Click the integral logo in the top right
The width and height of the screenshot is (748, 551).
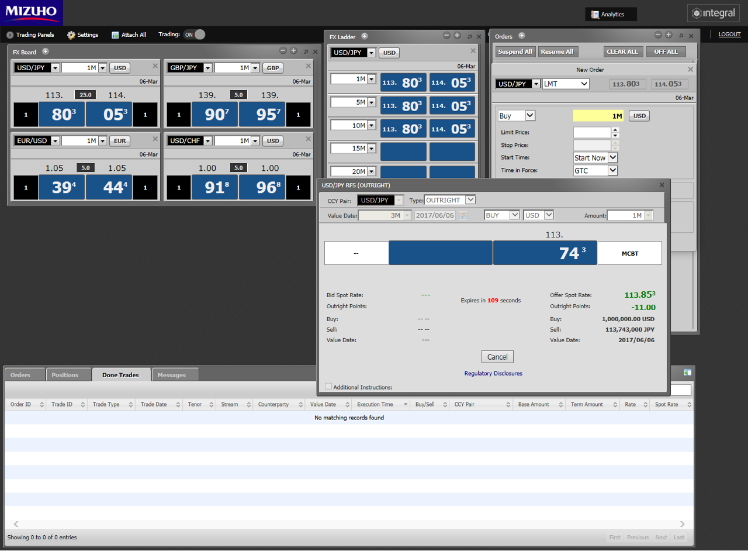[713, 13]
